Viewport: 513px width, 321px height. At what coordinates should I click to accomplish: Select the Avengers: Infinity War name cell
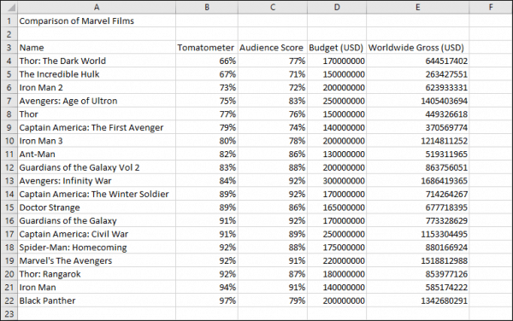97,181
